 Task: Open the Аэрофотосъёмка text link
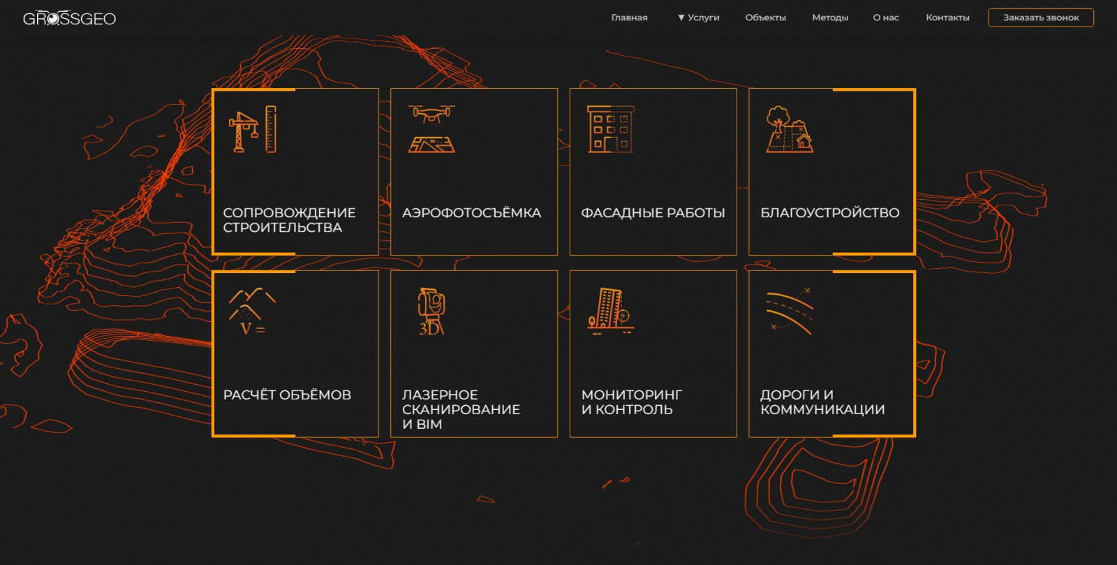[x=471, y=213]
